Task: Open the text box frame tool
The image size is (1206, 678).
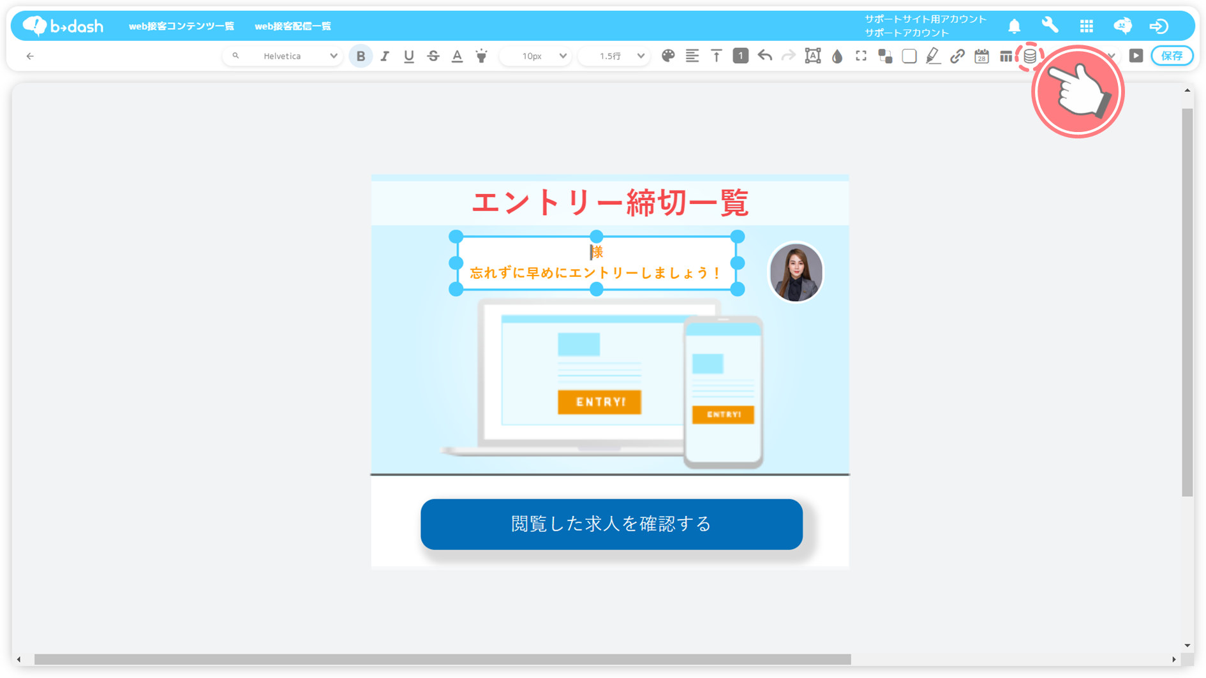Action: click(x=813, y=56)
